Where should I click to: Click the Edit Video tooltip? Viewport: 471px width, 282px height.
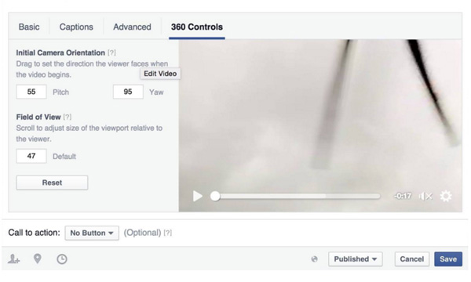pyautogui.click(x=160, y=74)
